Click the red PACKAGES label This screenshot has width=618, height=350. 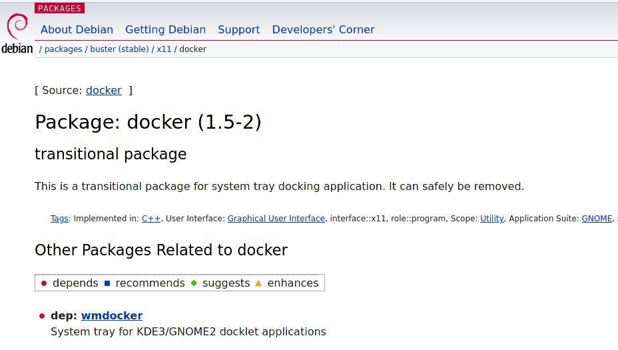pyautogui.click(x=59, y=8)
